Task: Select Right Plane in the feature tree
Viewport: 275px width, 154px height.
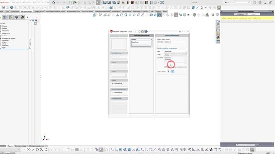Action: tap(5, 45)
